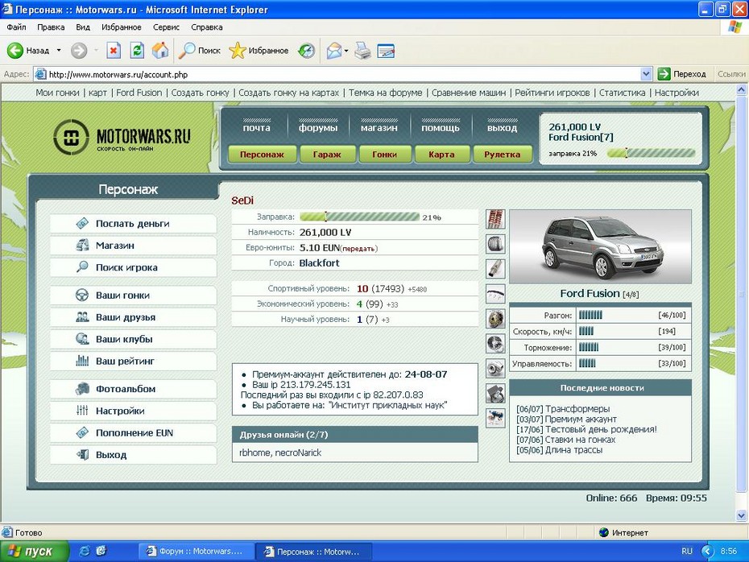Viewport: 749px width, 562px height.
Task: Click the bar chart icon beside Ваш рейтинг
Action: pyautogui.click(x=82, y=361)
